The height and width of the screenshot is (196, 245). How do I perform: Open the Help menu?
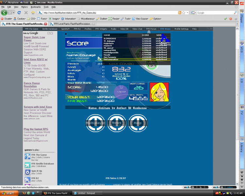coord(54,7)
